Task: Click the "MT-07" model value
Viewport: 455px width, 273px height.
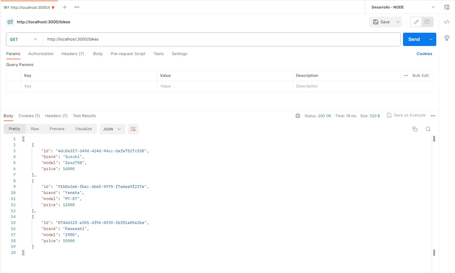Action: pos(71,199)
